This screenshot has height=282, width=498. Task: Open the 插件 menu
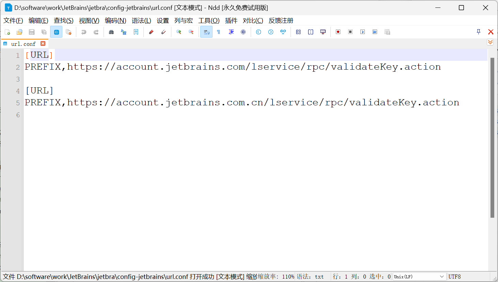pyautogui.click(x=231, y=21)
